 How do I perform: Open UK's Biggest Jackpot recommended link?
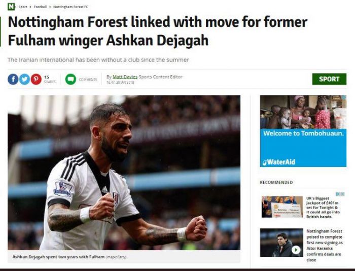323,208
